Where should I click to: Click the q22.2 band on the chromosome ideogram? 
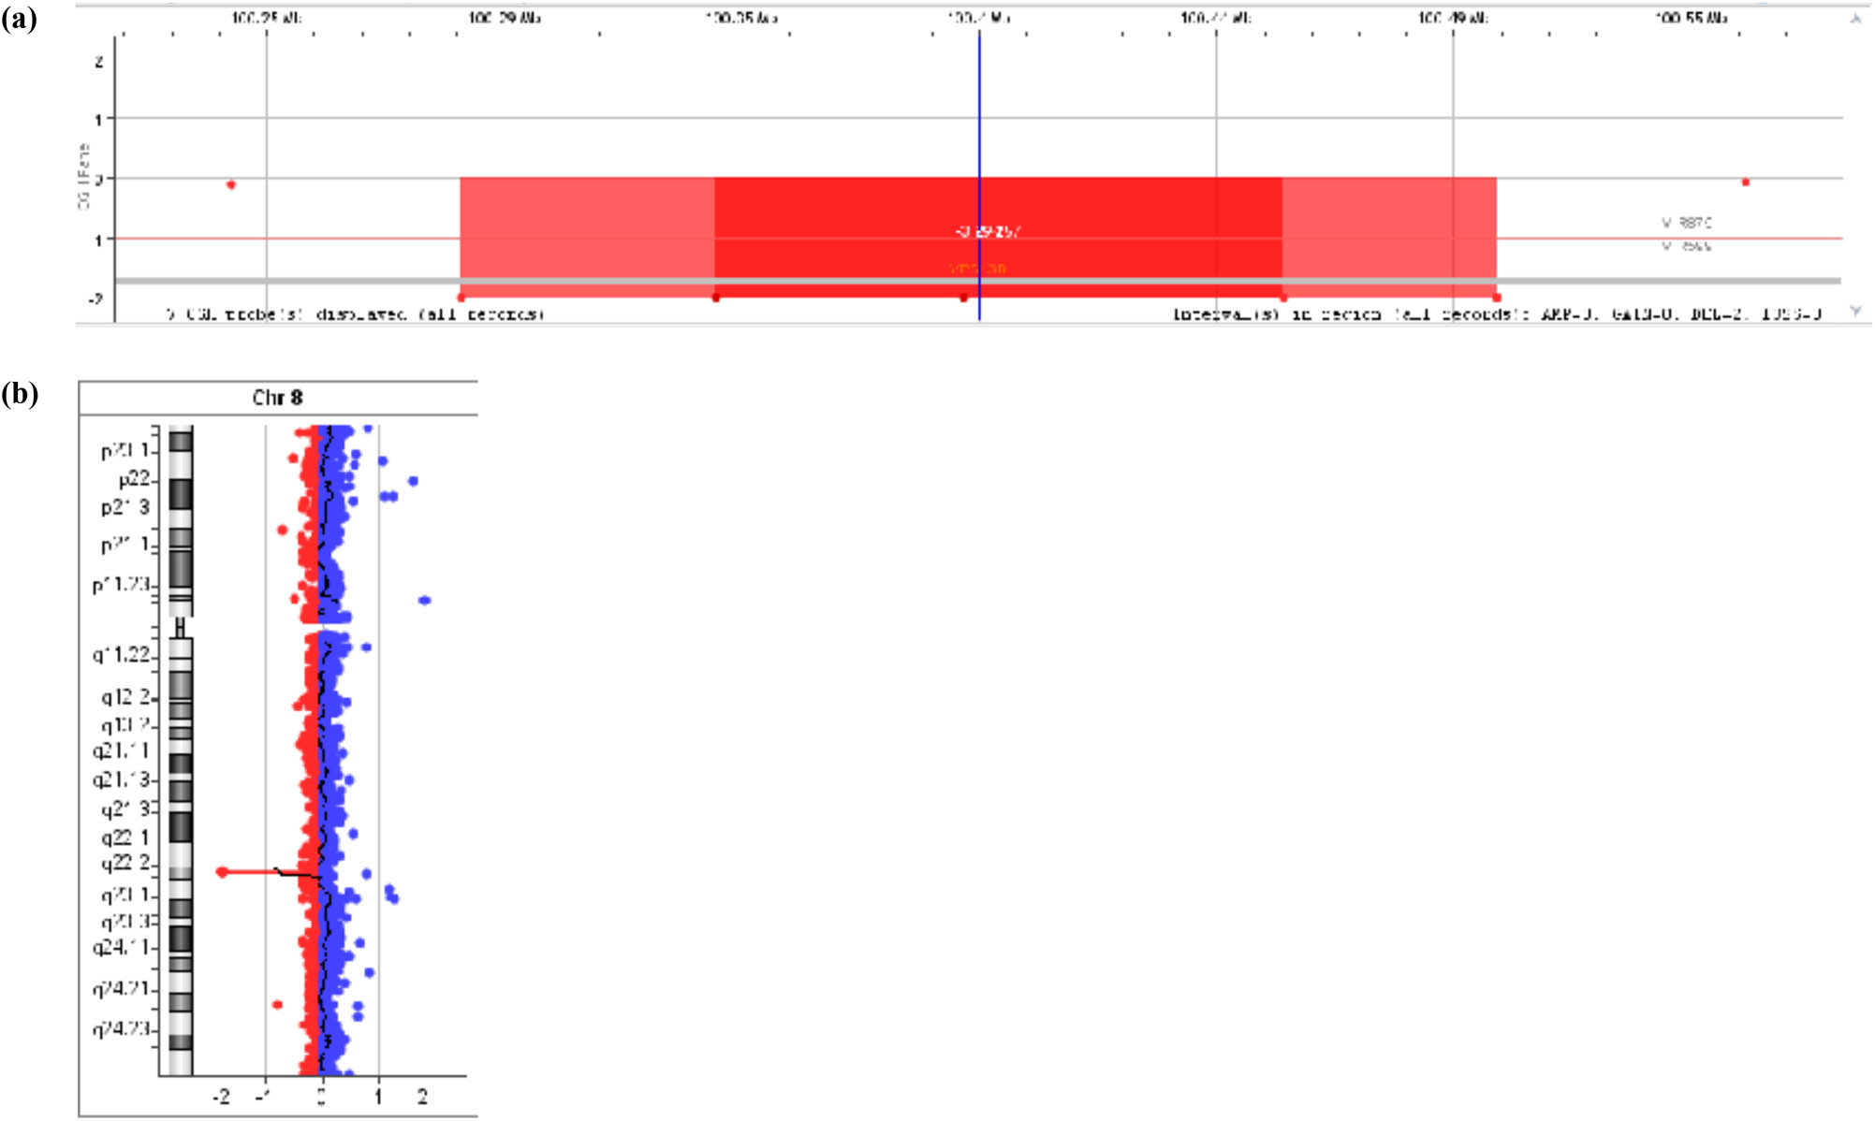[180, 873]
